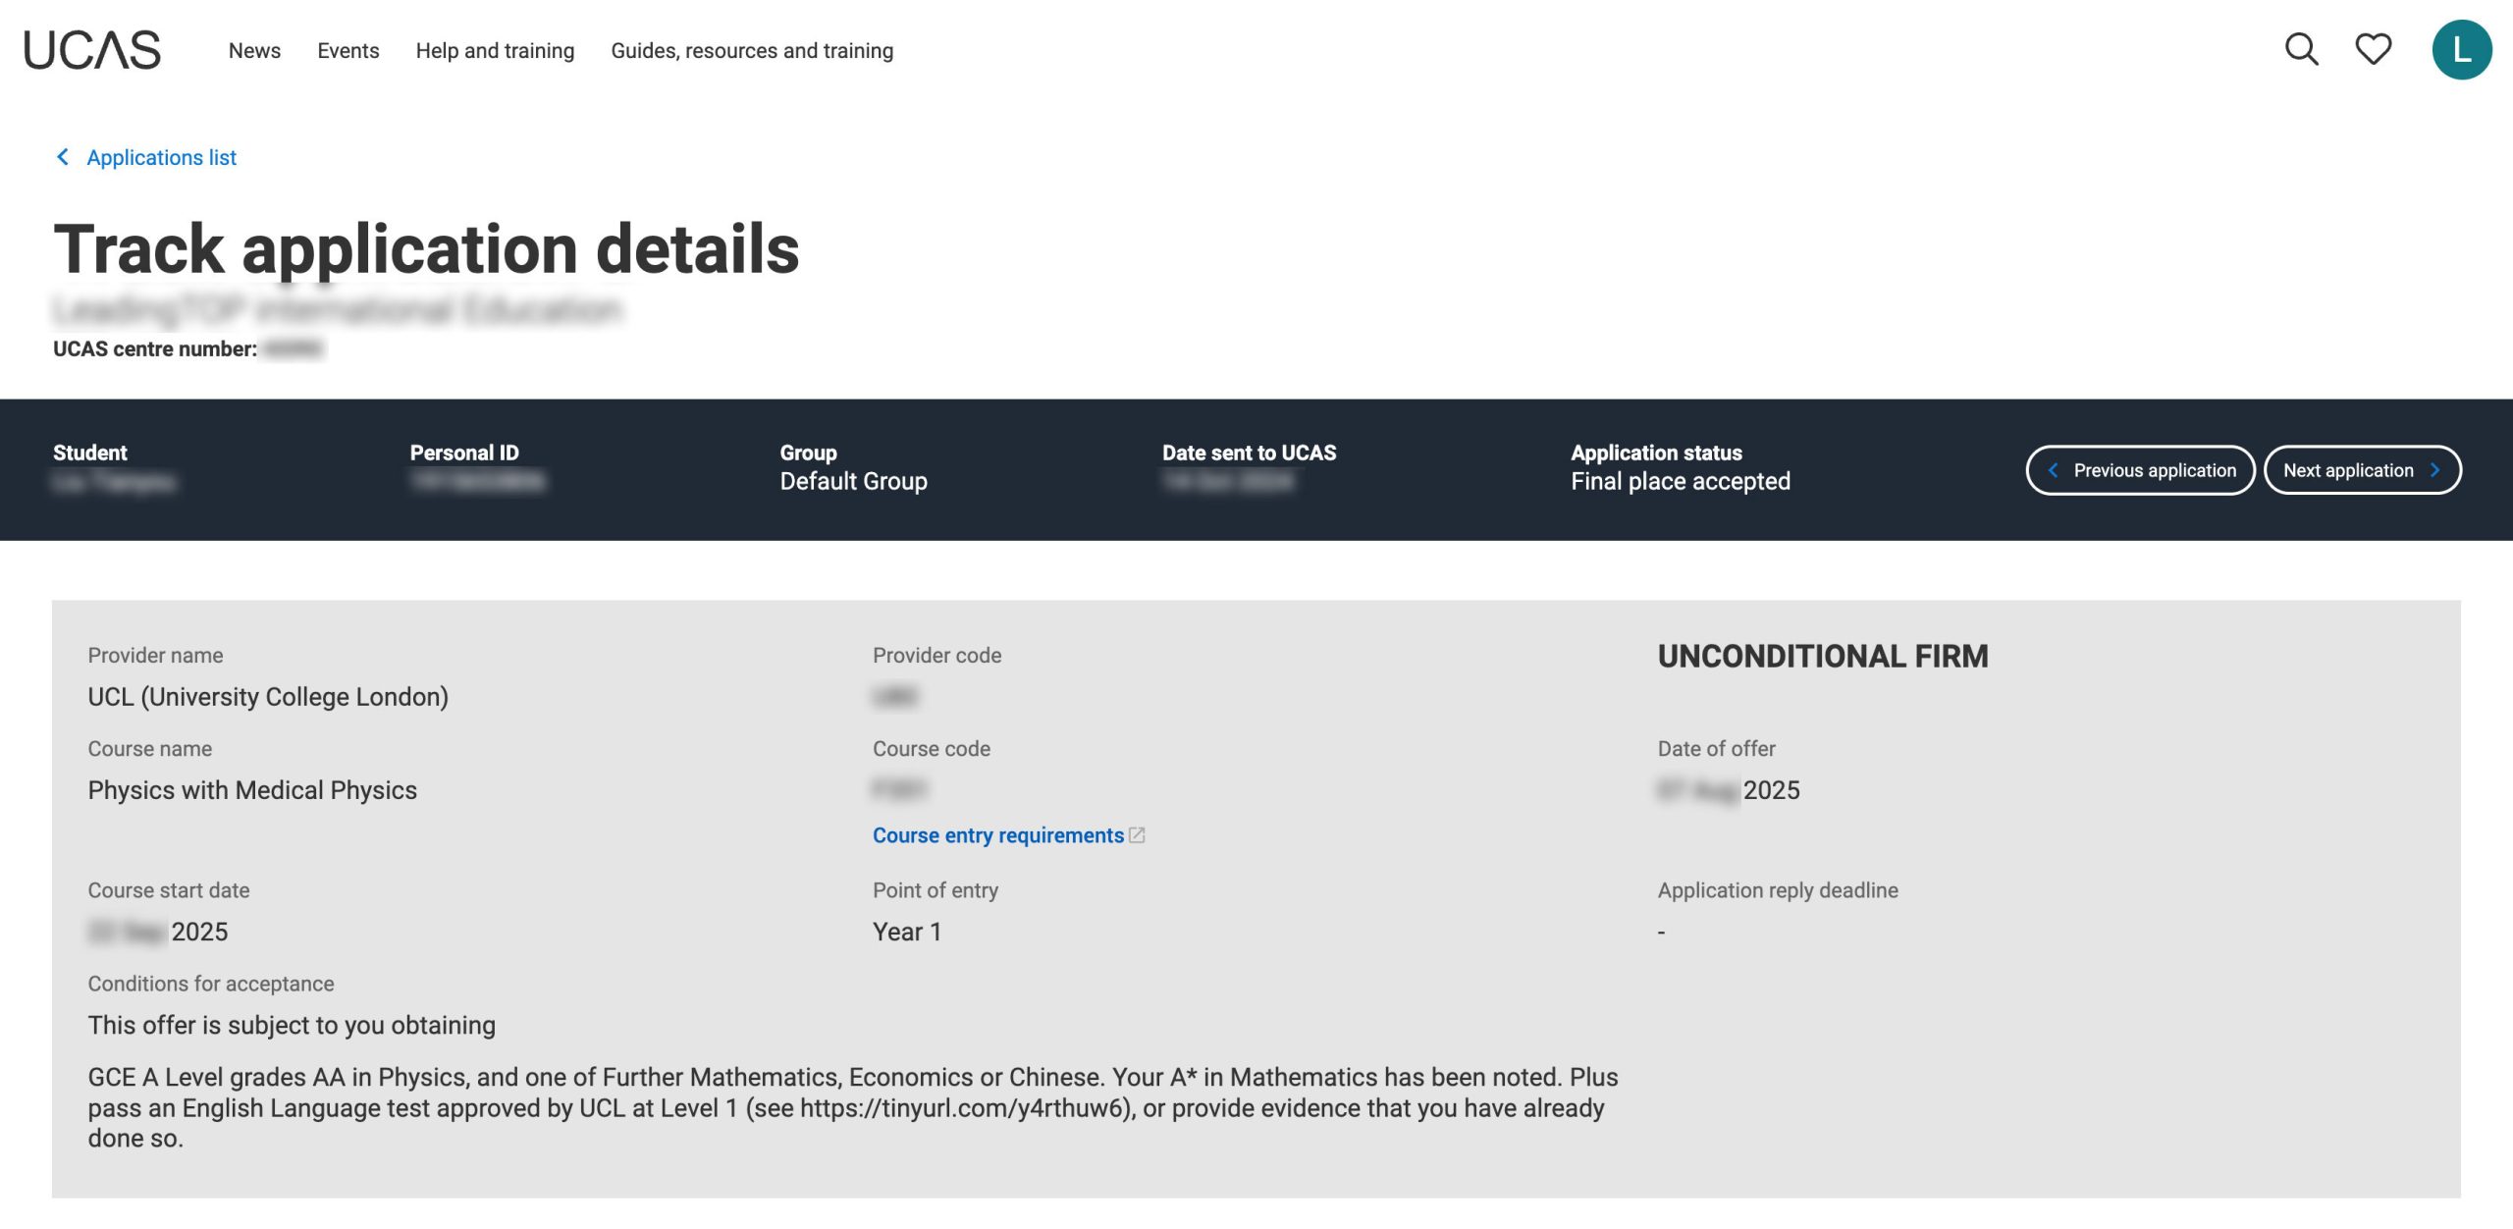Click the back chevron beside Applications list

tap(63, 157)
